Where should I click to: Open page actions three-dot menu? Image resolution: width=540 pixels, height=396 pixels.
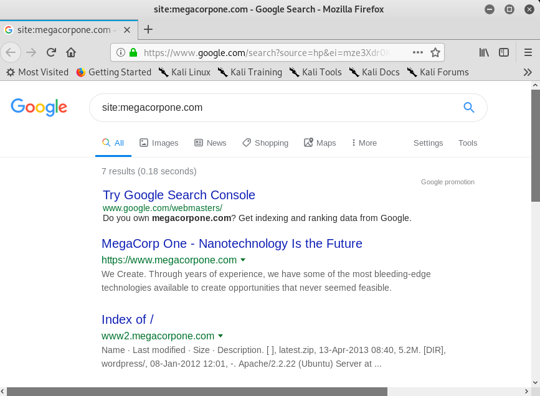pos(417,52)
